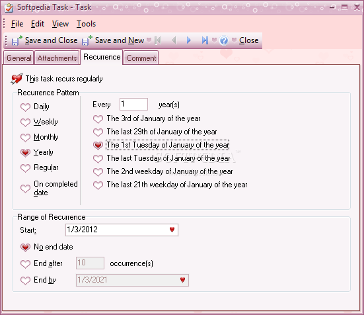Open the File menu
The image size is (364, 315).
(17, 24)
